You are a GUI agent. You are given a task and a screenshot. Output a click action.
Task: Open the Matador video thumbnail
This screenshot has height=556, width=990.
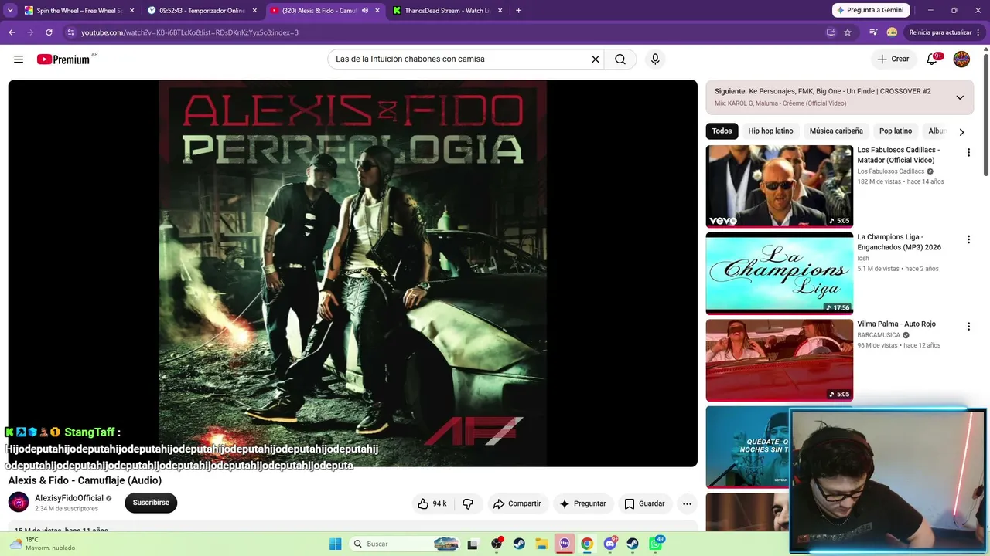pos(779,186)
